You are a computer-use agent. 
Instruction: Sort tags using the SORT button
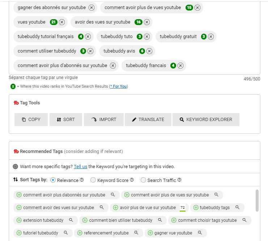click(66, 120)
